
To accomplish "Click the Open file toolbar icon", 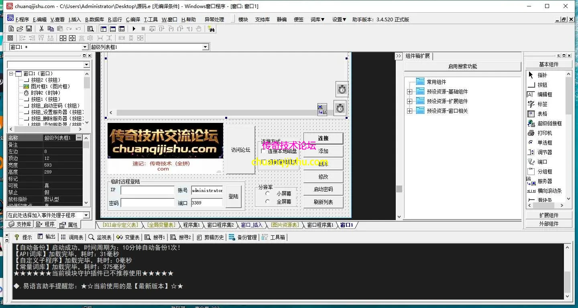I will click(19, 29).
